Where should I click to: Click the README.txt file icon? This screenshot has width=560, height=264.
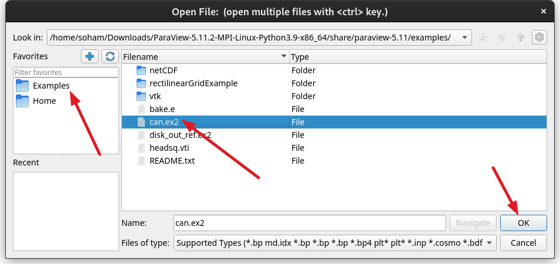tap(141, 160)
